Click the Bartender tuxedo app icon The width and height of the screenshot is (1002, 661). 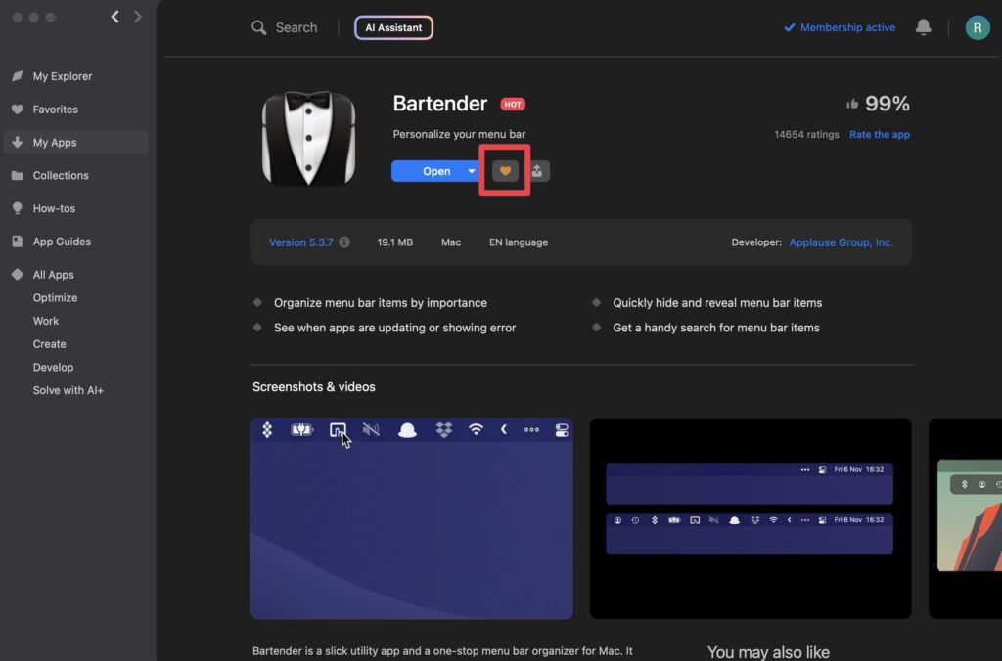click(x=308, y=139)
